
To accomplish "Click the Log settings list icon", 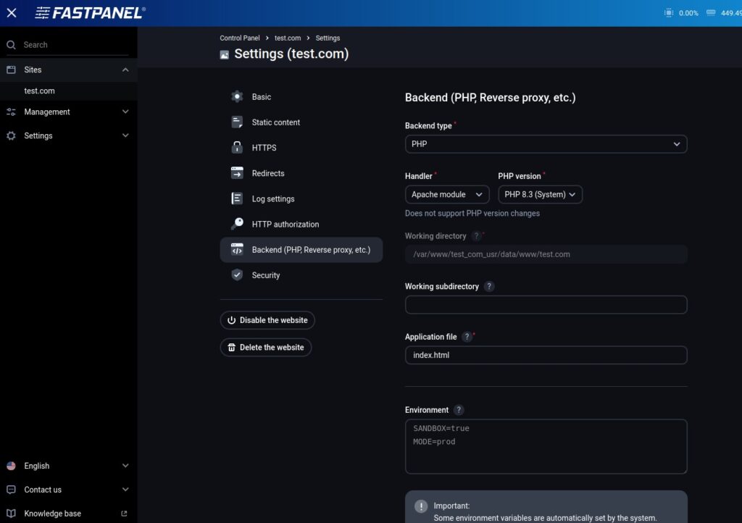I will tap(237, 198).
